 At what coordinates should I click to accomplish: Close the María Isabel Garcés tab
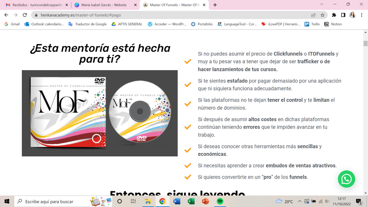click(x=135, y=5)
